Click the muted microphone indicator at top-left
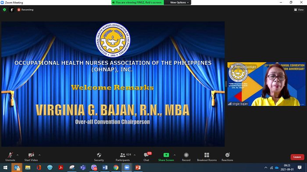 12,10
